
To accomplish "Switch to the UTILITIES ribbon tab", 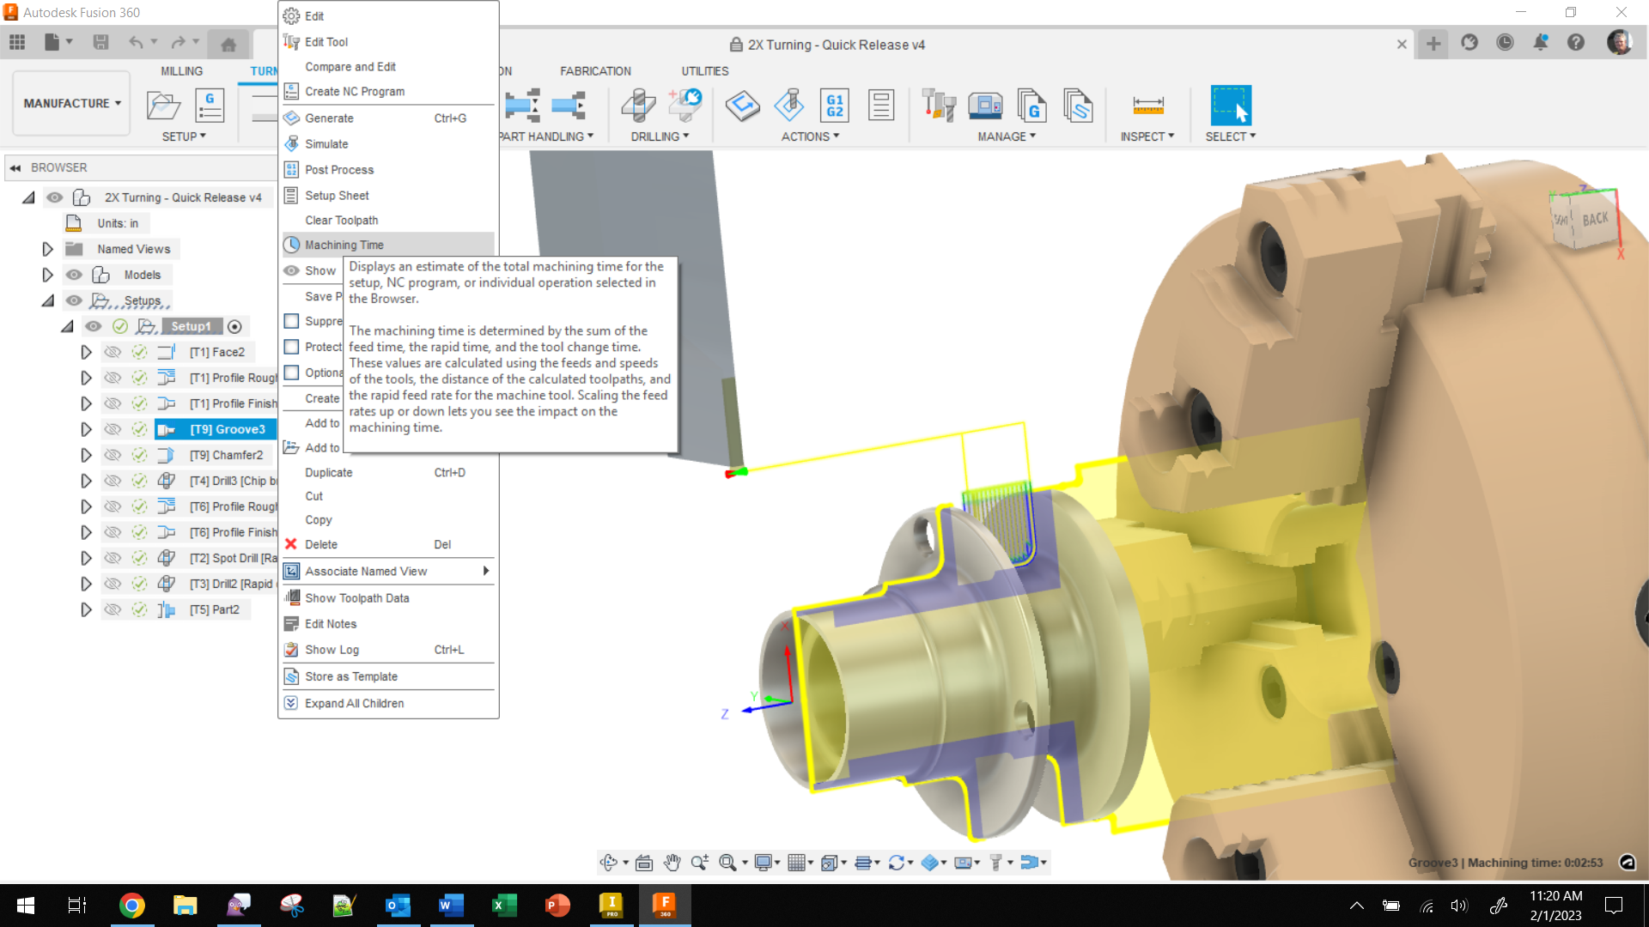I will tap(704, 71).
